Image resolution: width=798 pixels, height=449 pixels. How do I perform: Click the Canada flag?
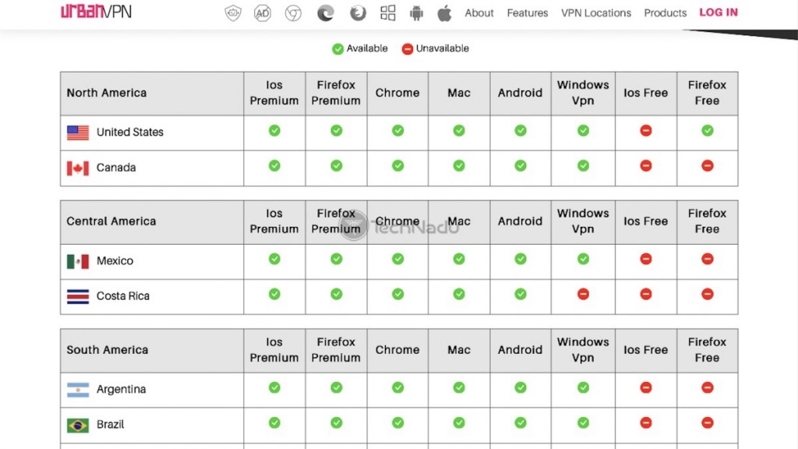78,168
